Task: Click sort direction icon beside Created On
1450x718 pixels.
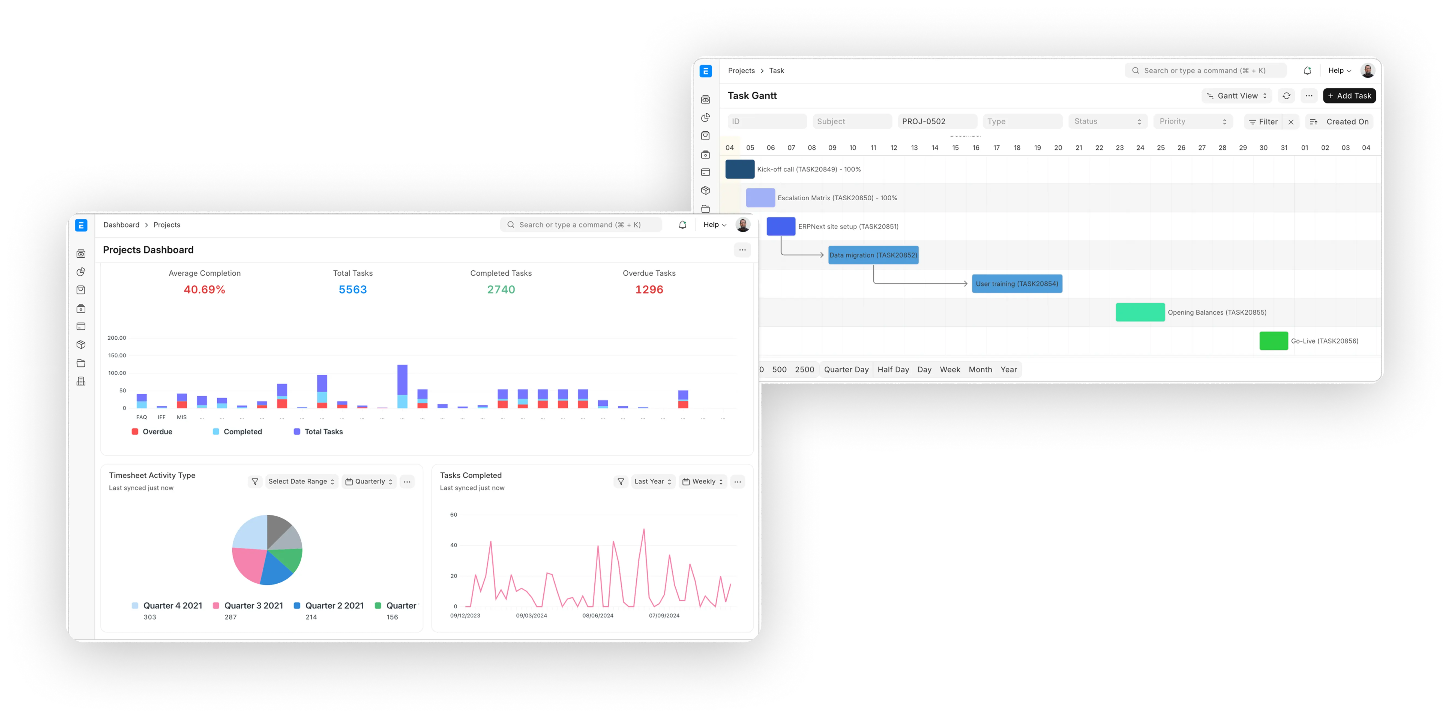Action: (1313, 122)
